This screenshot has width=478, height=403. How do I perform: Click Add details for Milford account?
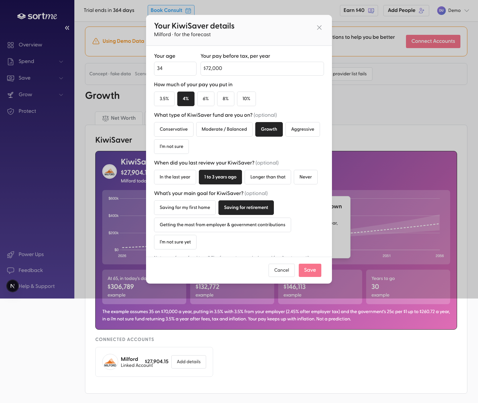(x=189, y=362)
